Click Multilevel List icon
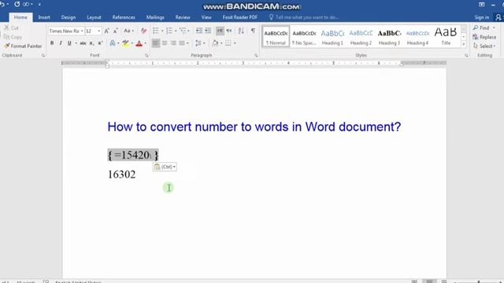Screen dimensions: 504x283 (x=183, y=31)
